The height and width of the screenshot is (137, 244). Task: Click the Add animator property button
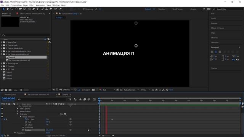[x=65, y=114]
